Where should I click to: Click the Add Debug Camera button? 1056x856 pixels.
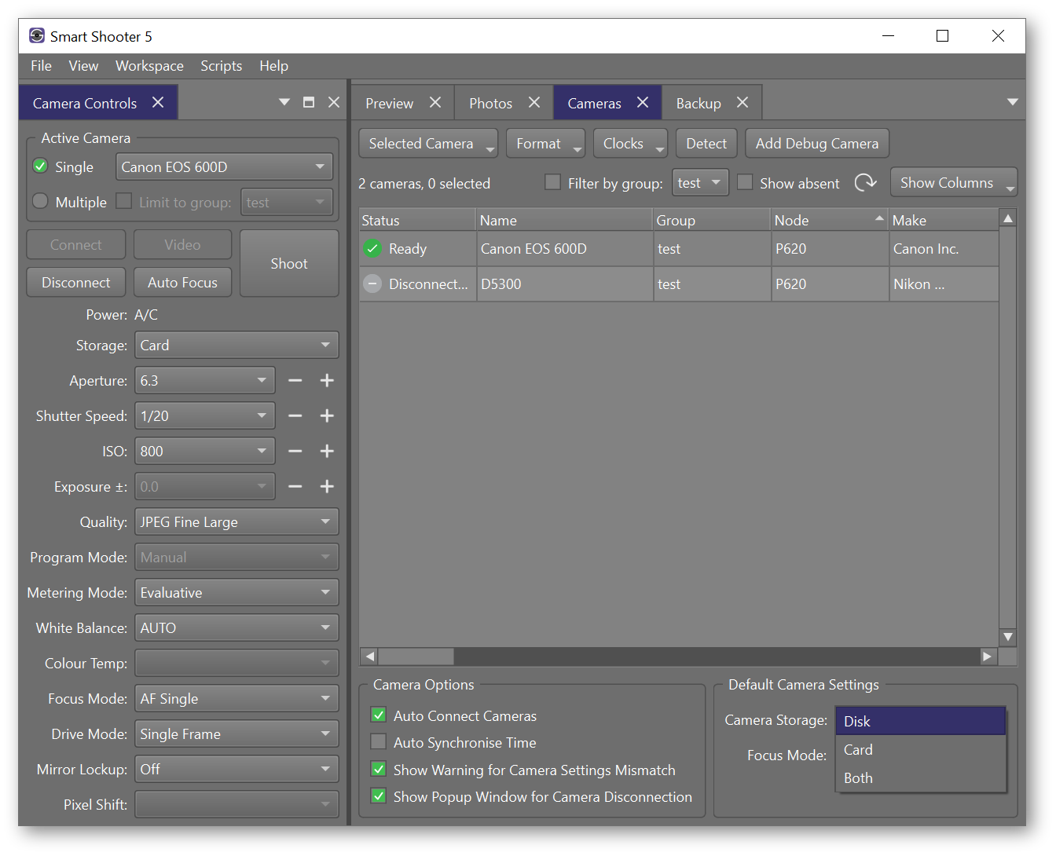pos(816,143)
